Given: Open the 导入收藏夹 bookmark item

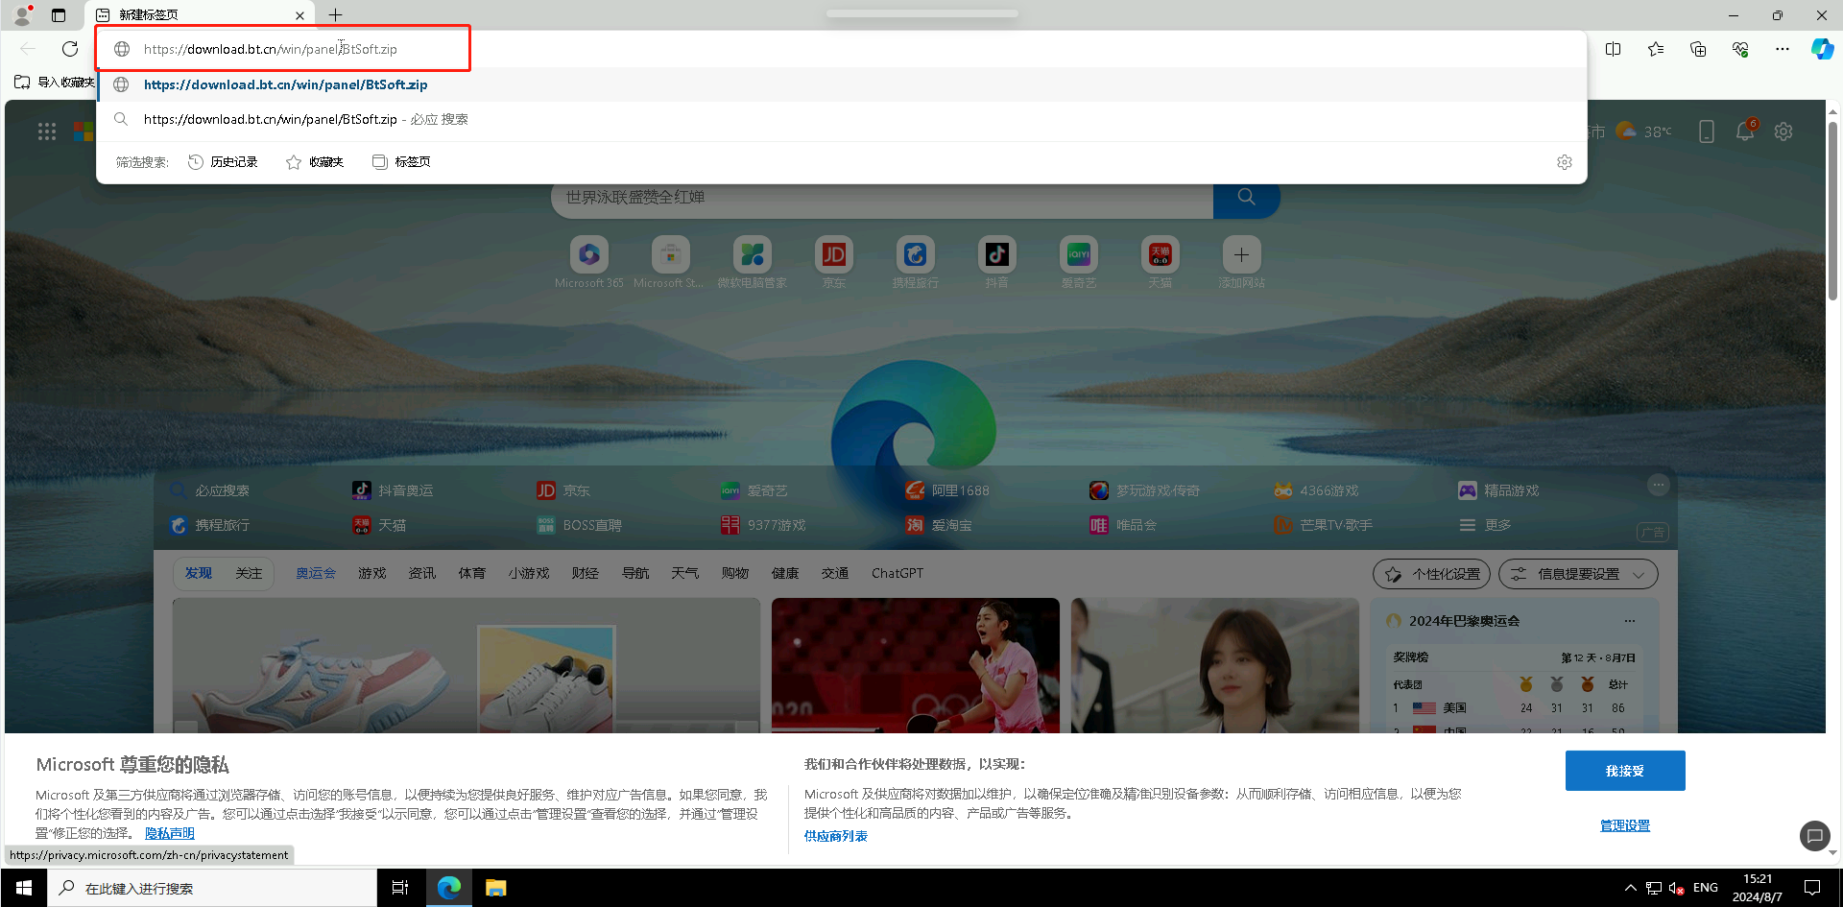Looking at the screenshot, I should tap(56, 83).
